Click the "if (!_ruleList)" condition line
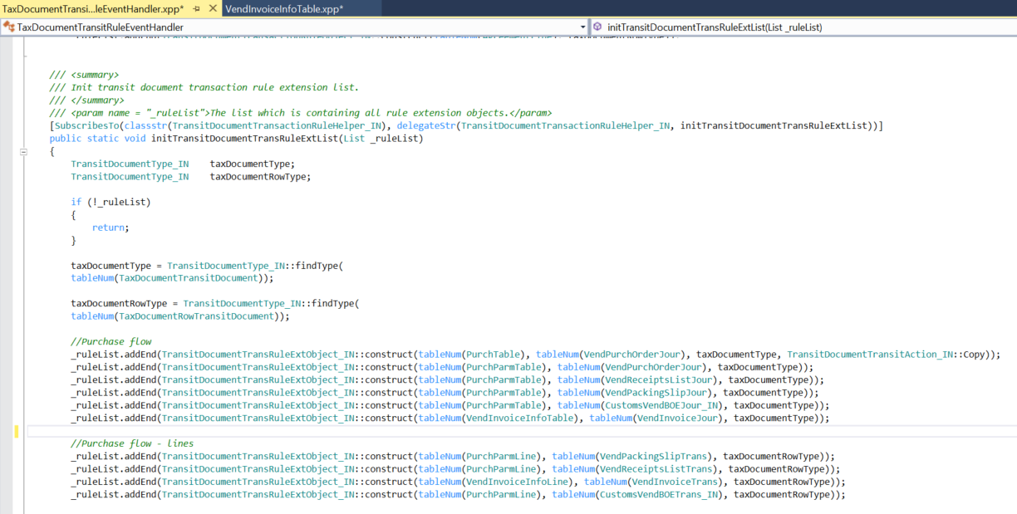 coord(111,202)
